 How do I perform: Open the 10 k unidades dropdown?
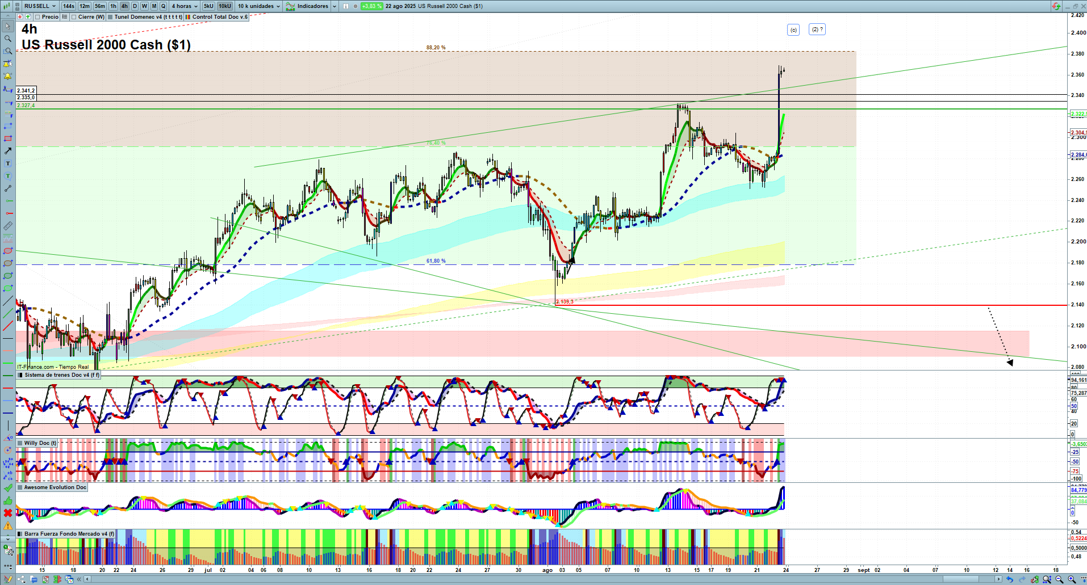click(x=258, y=6)
